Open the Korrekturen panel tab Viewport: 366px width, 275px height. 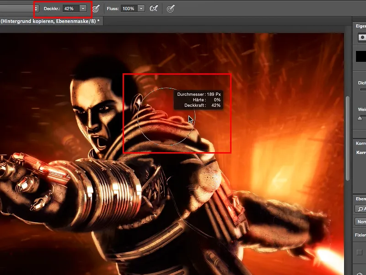point(361,143)
